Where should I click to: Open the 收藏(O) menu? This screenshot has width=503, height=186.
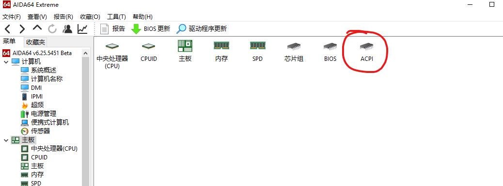[x=90, y=16]
